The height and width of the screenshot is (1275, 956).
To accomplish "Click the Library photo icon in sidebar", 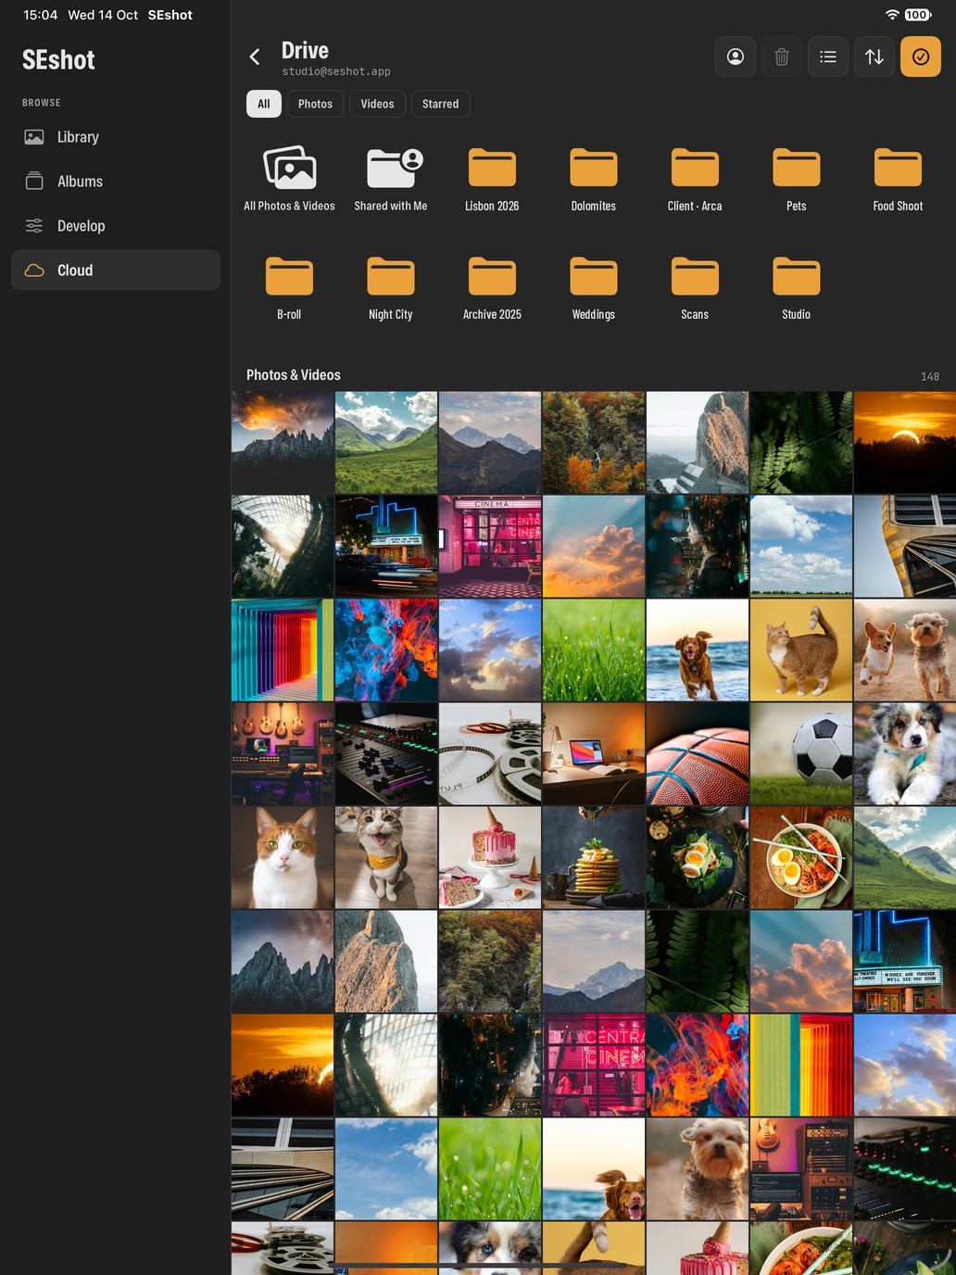I will [x=34, y=137].
